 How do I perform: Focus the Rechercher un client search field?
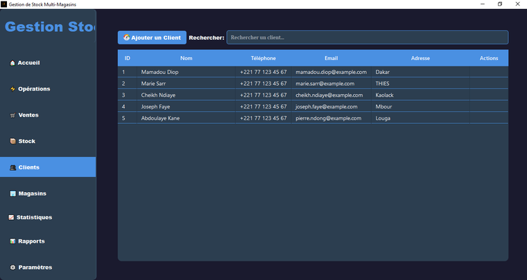368,37
